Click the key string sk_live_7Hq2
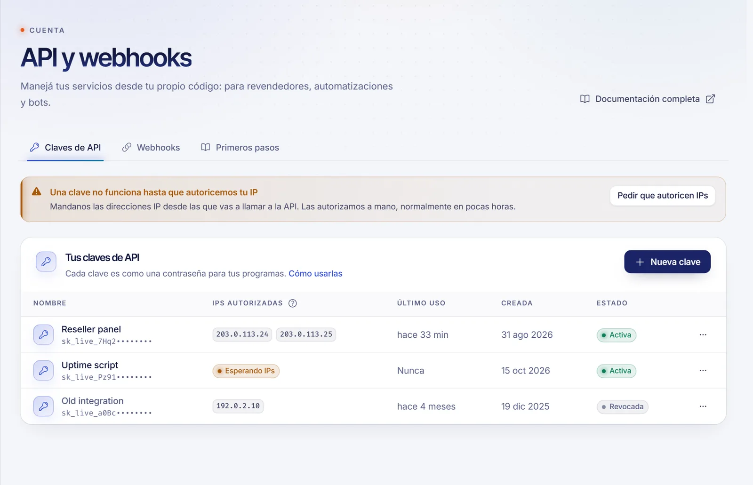 (x=107, y=342)
